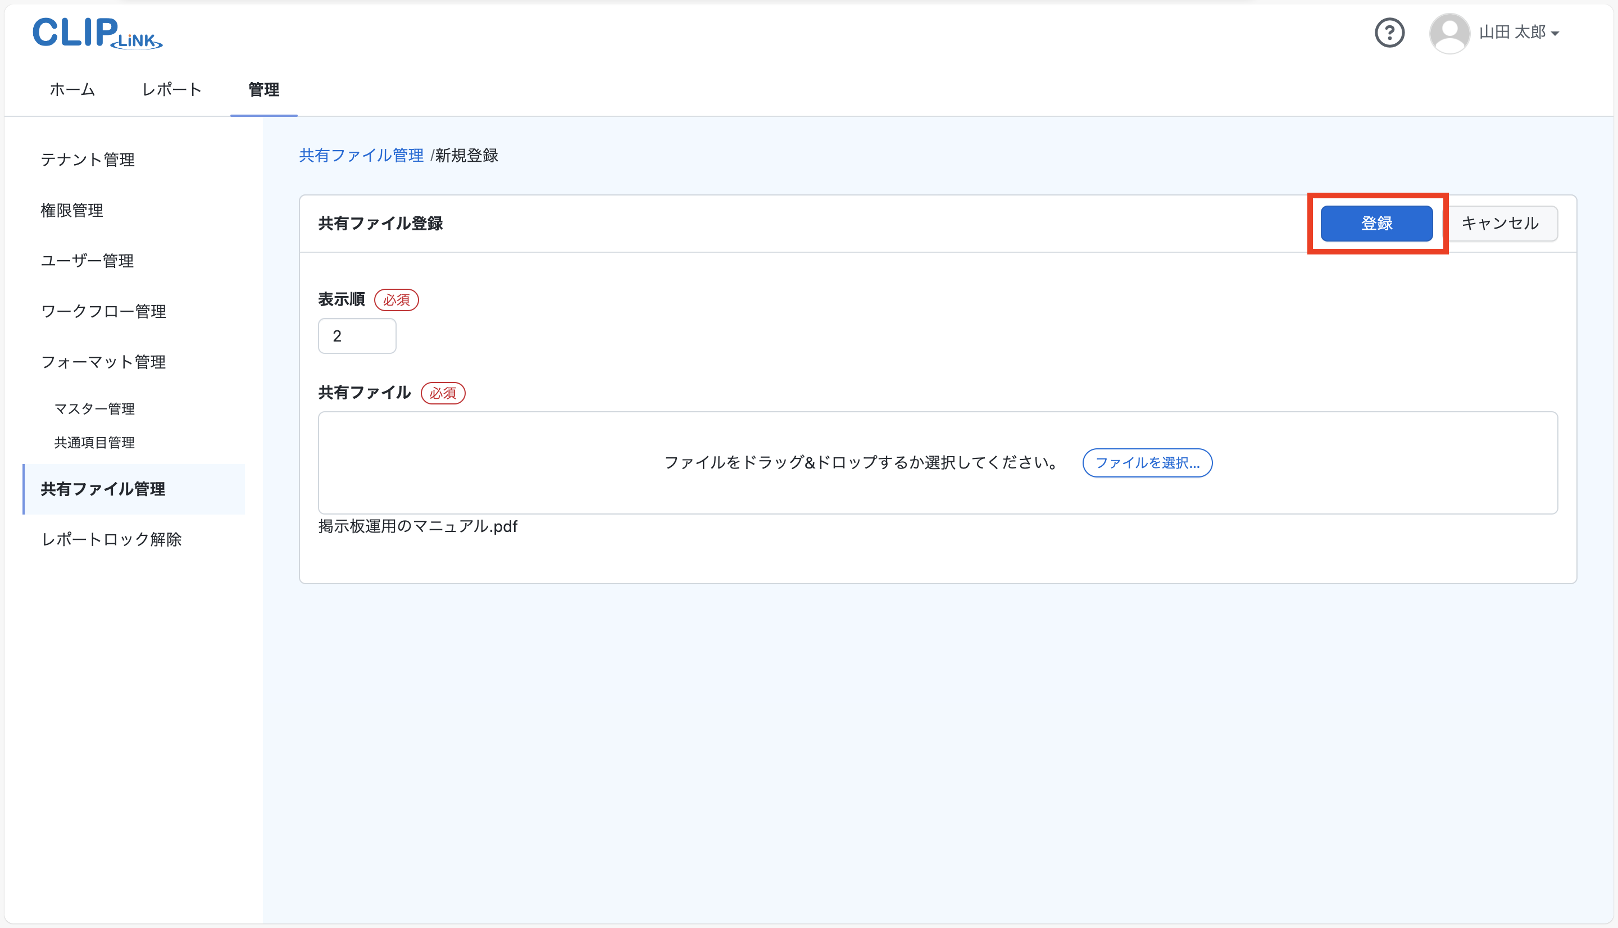Expand the フォーマット管理 sidebar section
Image resolution: width=1618 pixels, height=928 pixels.
(x=103, y=361)
